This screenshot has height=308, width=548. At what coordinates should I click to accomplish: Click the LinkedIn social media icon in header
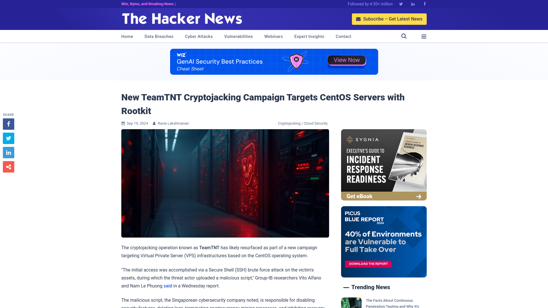(412, 4)
